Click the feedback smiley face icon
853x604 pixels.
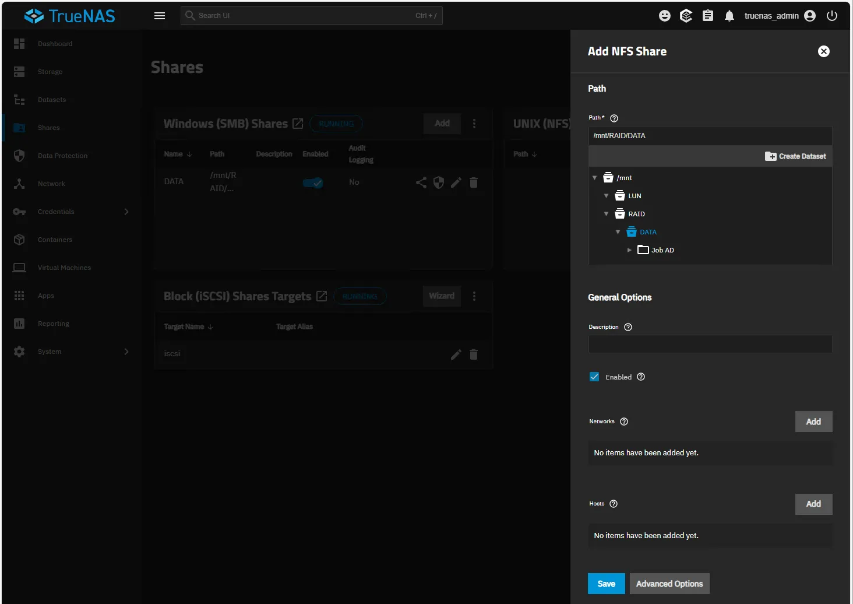(x=664, y=16)
